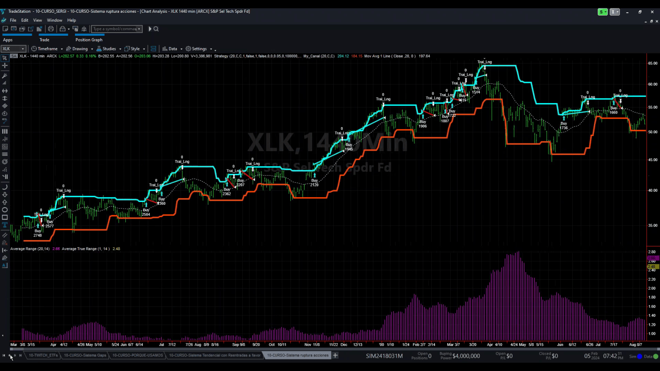Click the magnifier search icon
The image size is (660, 371).
156,29
